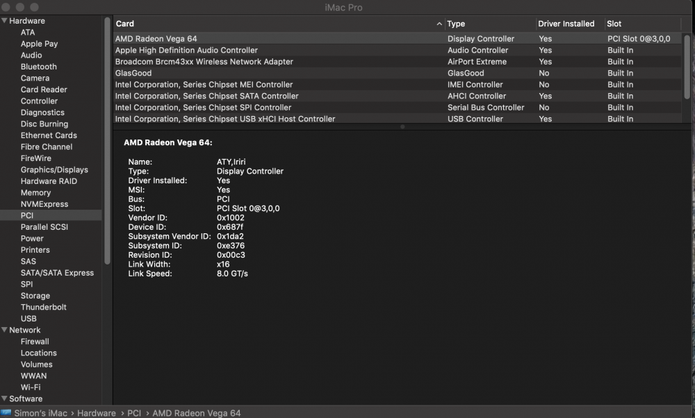Select Hardware RAID in the sidebar
The width and height of the screenshot is (695, 418).
(x=49, y=181)
